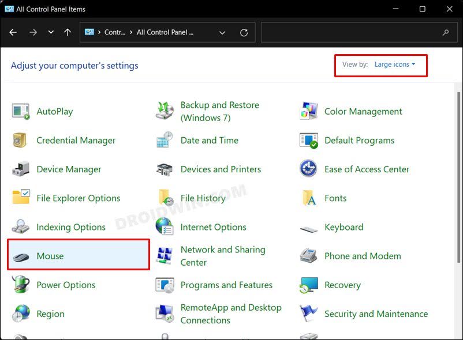Go back with the back arrow
The width and height of the screenshot is (463, 340).
tap(13, 32)
